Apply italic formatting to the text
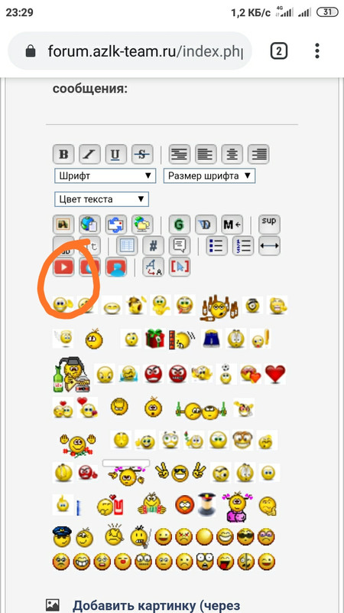 [89, 154]
